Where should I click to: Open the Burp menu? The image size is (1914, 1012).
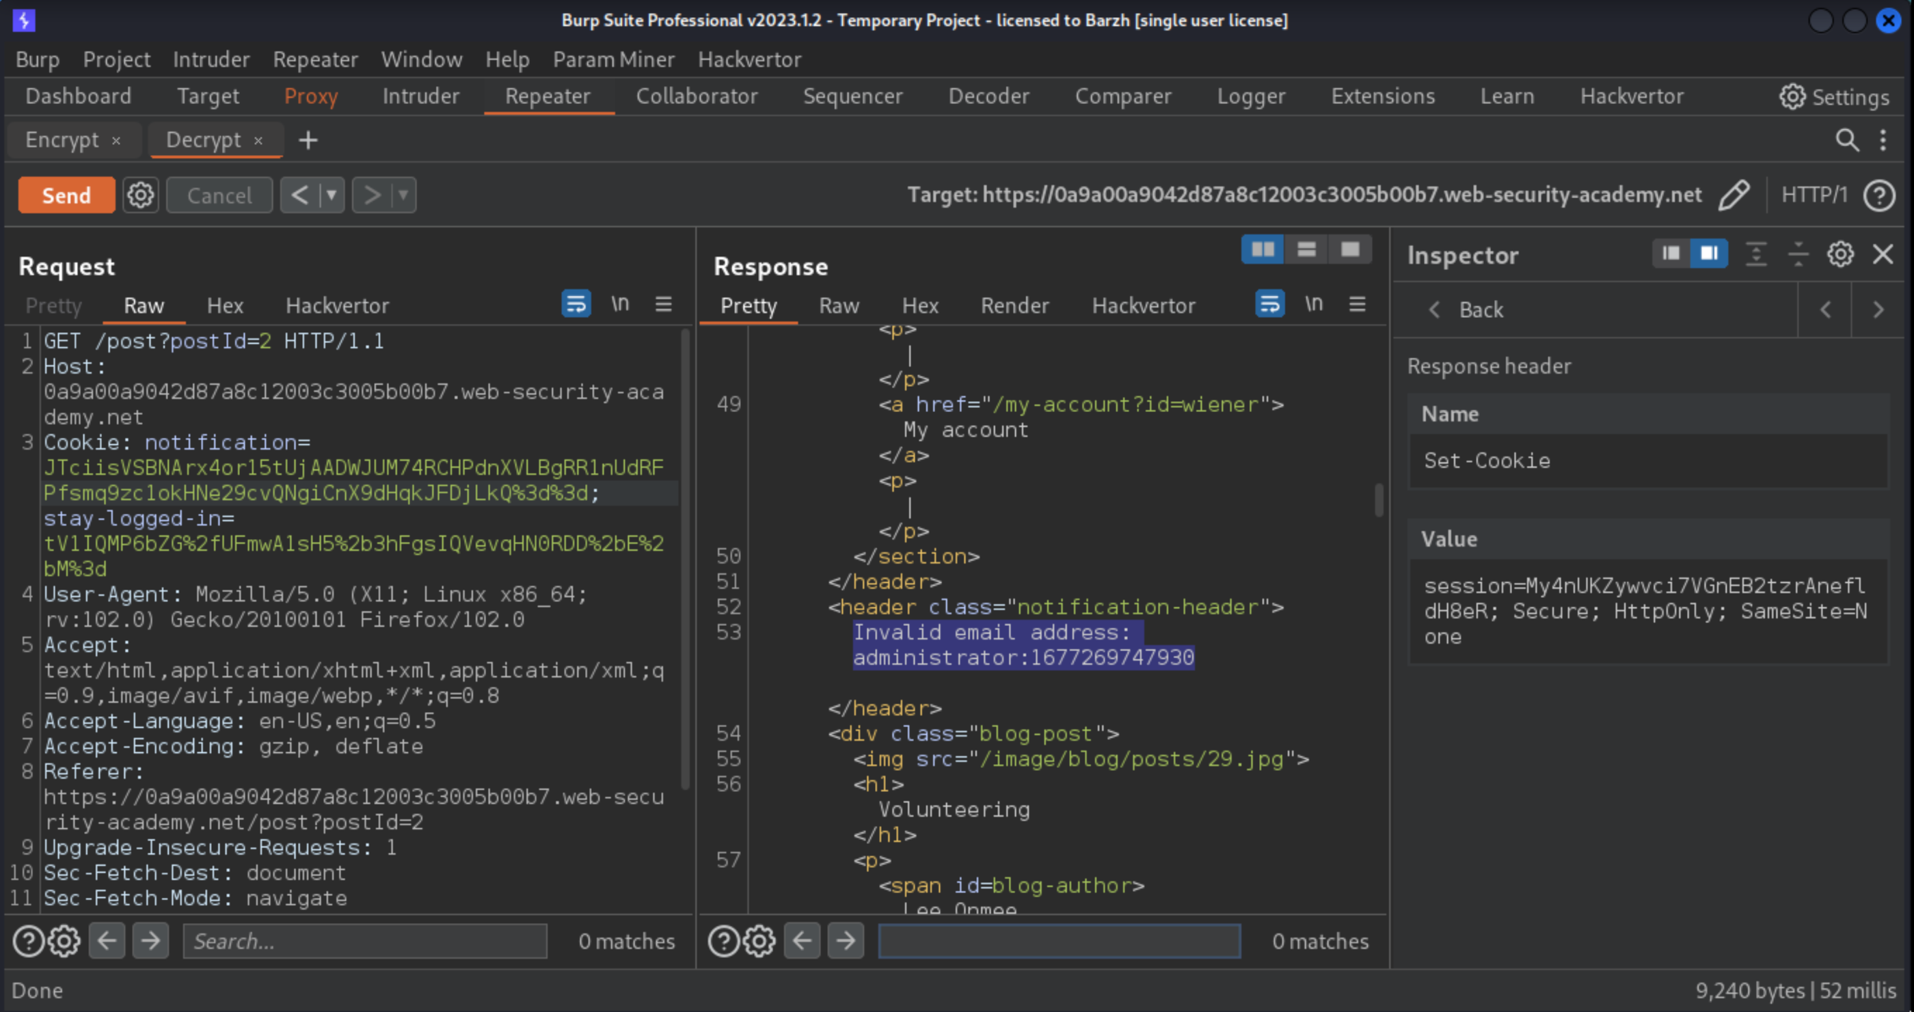coord(37,59)
